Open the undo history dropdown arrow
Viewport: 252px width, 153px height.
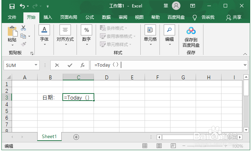(x=28, y=6)
